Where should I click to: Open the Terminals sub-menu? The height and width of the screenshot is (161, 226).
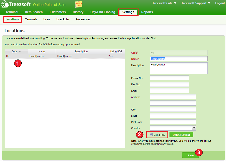[31, 19]
